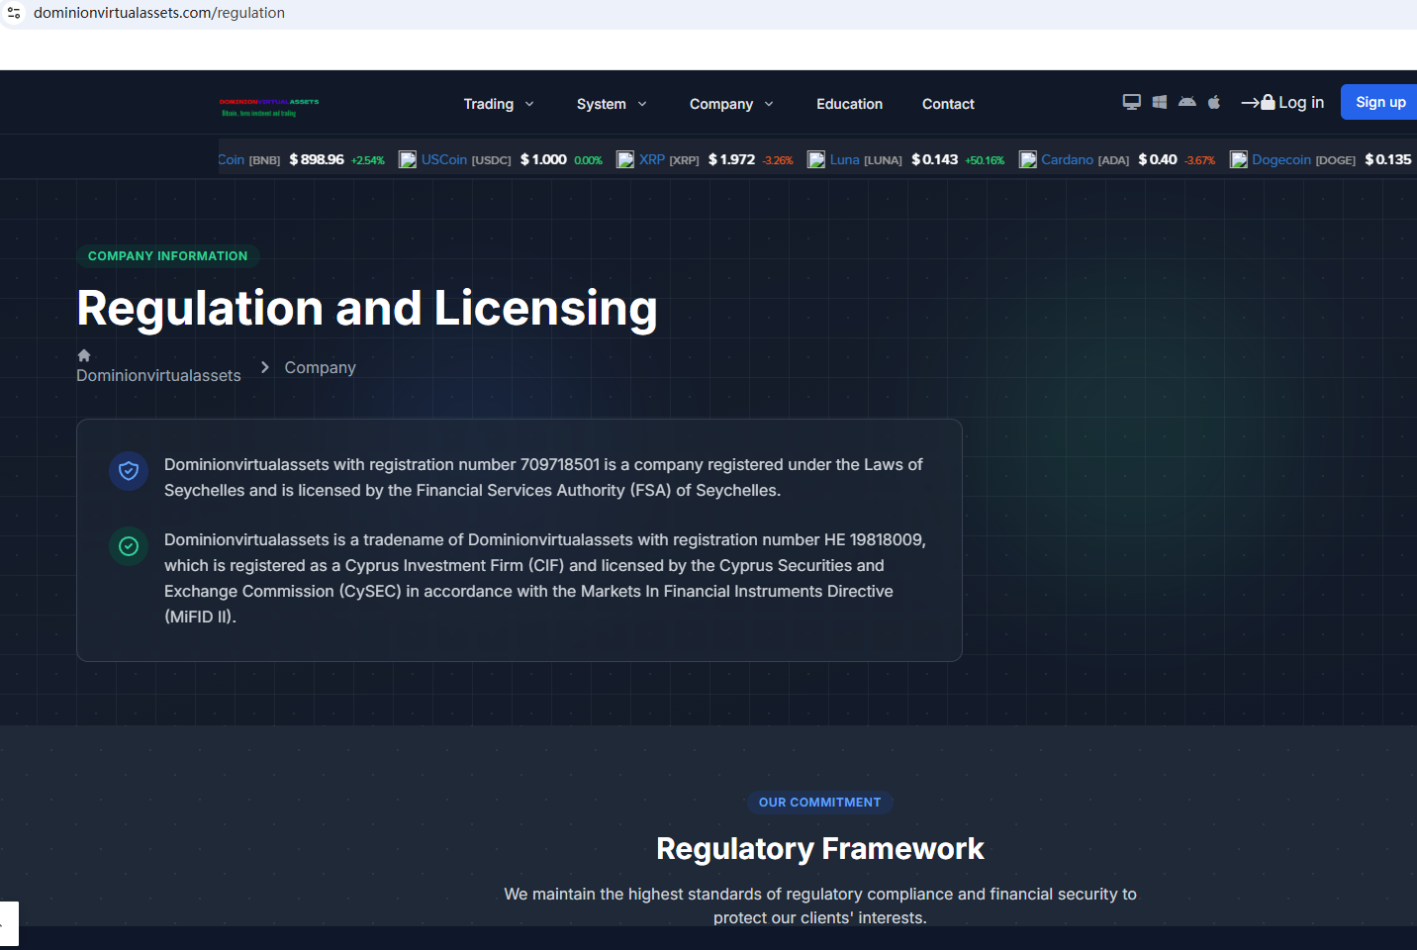Click the home icon in breadcrumb
Image resolution: width=1417 pixels, height=950 pixels.
point(84,355)
